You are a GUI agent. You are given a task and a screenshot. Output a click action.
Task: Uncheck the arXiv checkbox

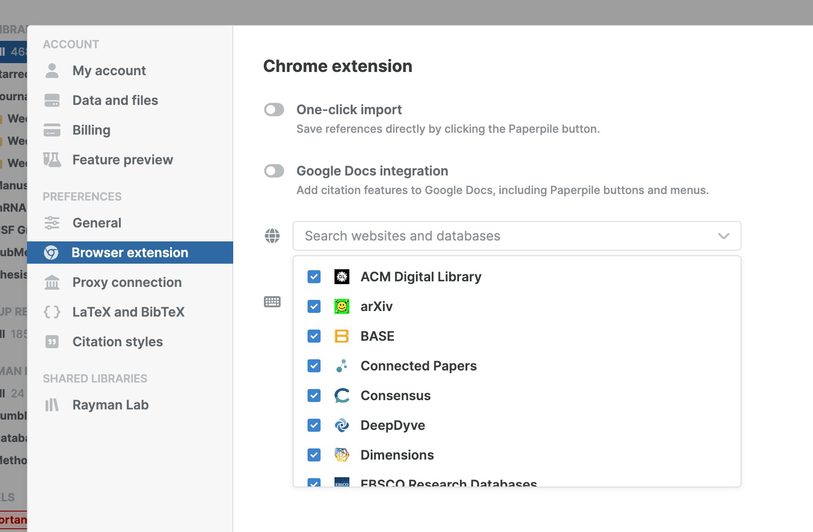[314, 306]
